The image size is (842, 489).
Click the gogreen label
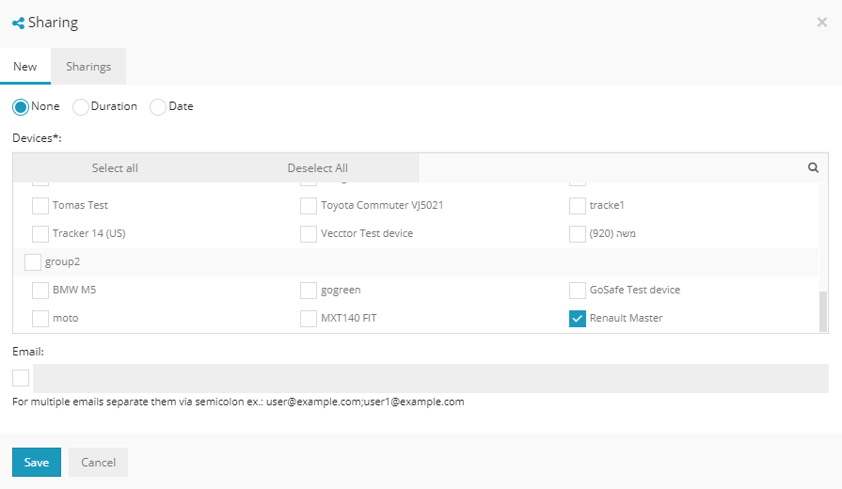pos(341,290)
